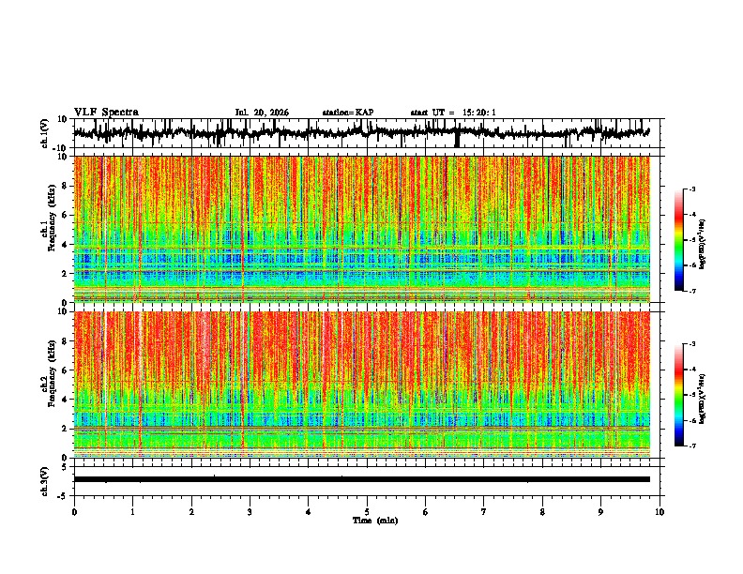Click the ch.1(V) waveform axis label

tap(46, 133)
